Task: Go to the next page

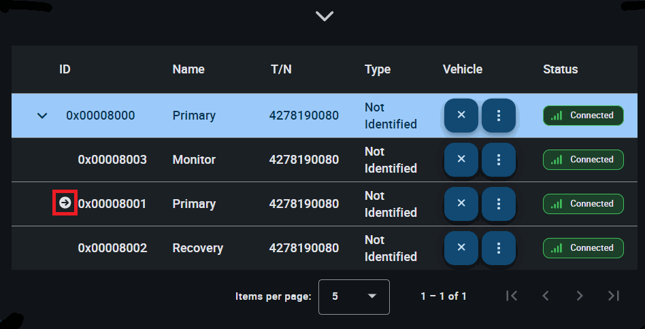Action: [x=580, y=296]
